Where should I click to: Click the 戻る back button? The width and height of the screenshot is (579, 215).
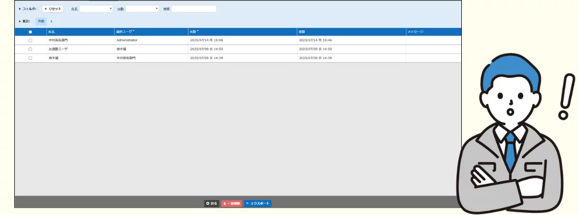click(212, 203)
